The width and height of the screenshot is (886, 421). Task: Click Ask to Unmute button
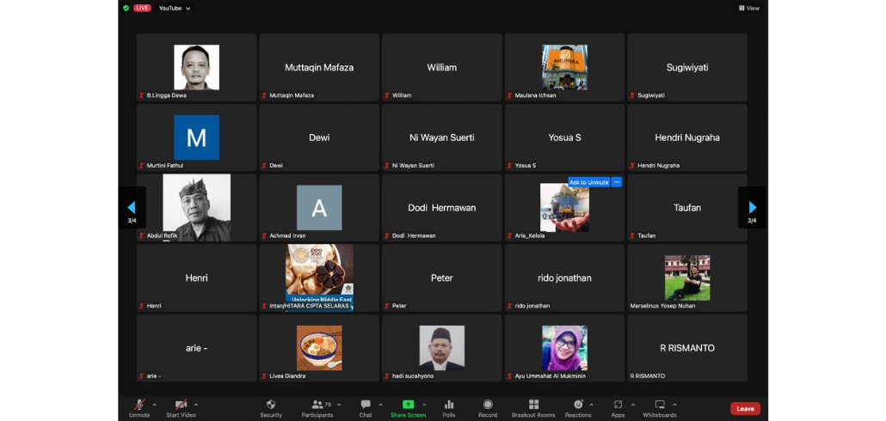tap(588, 182)
